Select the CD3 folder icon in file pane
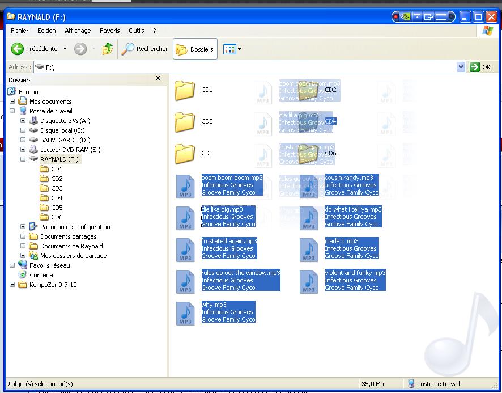The height and width of the screenshot is (393, 502). (185, 122)
